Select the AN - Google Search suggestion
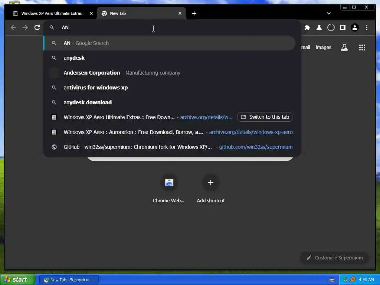 pyautogui.click(x=169, y=43)
